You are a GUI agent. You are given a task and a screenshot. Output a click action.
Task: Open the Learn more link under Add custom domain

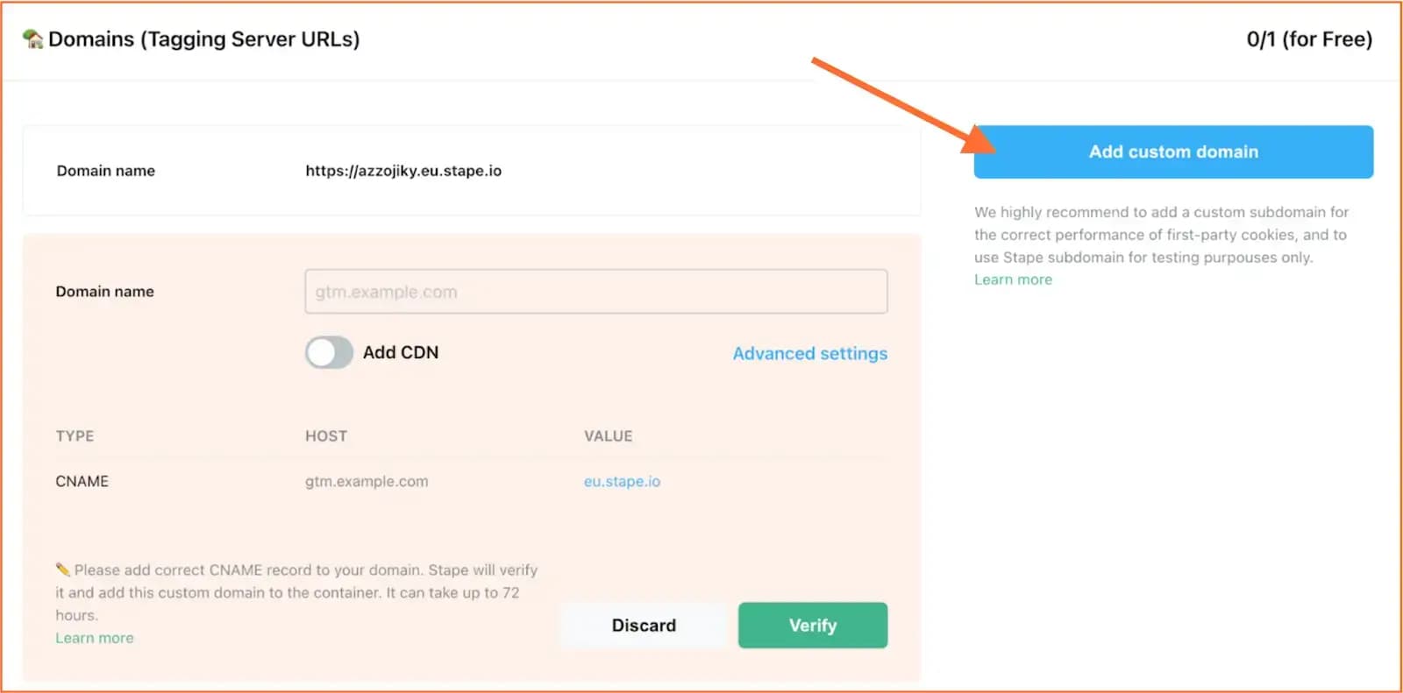[1012, 279]
